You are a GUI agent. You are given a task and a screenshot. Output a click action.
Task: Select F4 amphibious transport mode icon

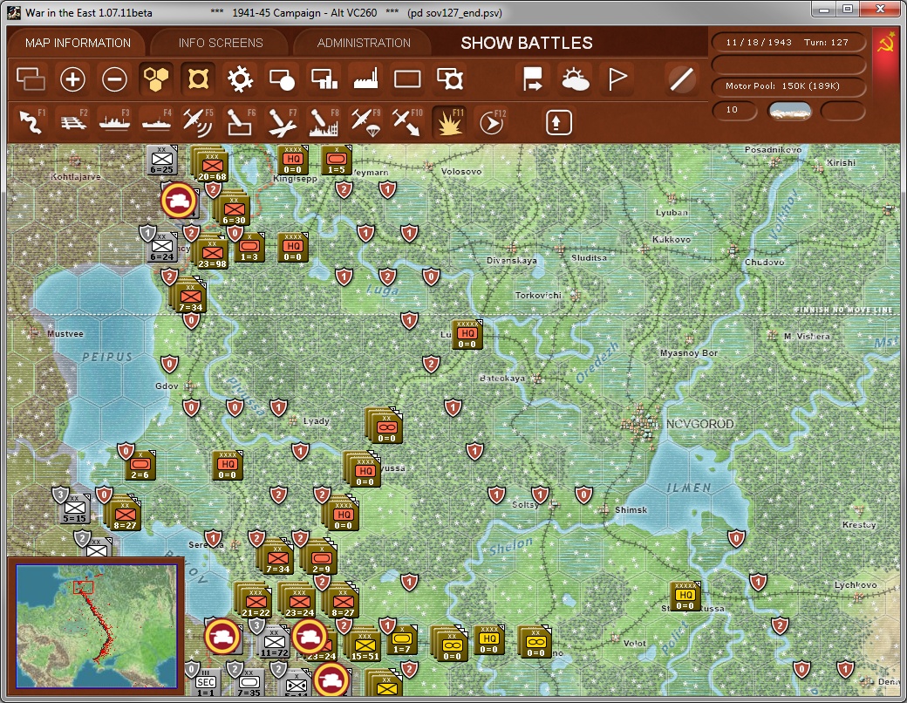click(156, 122)
